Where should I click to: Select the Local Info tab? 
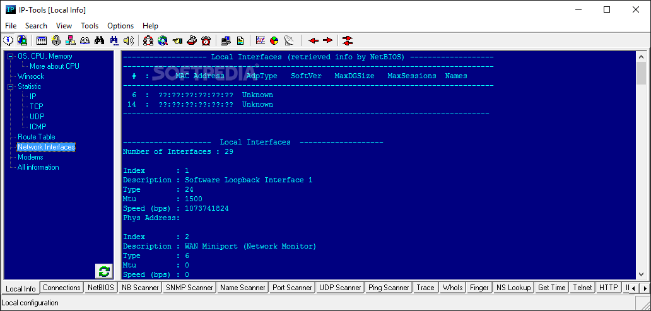(x=21, y=288)
